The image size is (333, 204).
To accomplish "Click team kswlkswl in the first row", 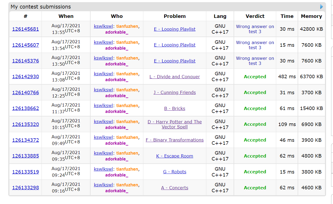I will point(103,26).
